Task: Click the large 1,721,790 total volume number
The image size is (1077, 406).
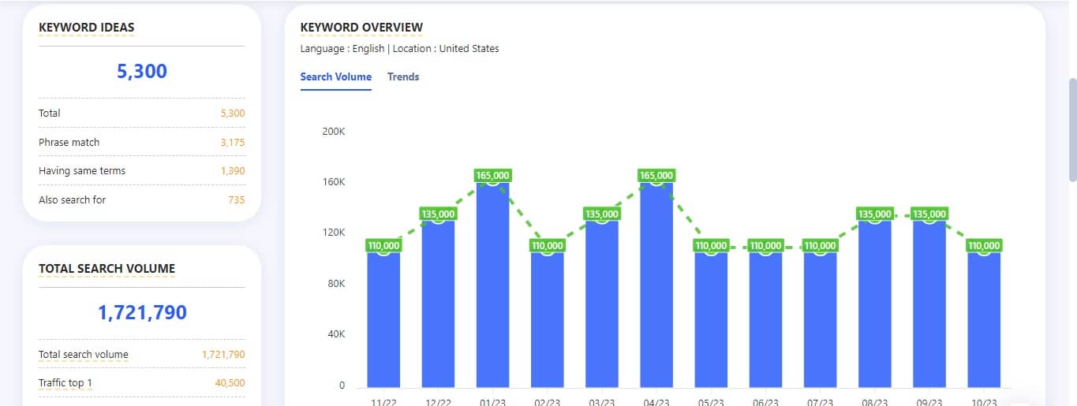Action: (x=142, y=313)
